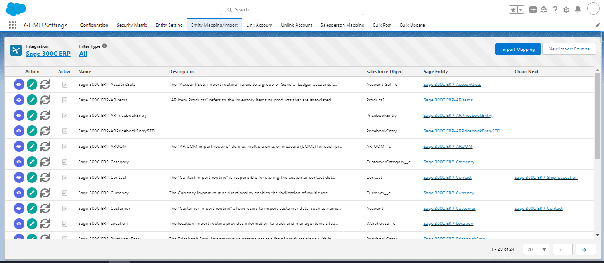This screenshot has width=604, height=263.
Task: View the Sage 300C ERP-ARItems routine
Action: (19, 100)
